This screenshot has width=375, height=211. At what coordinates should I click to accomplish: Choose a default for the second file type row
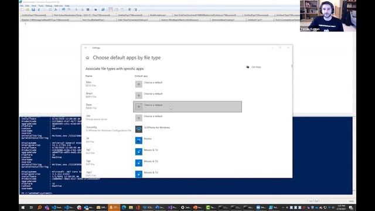pyautogui.click(x=187, y=96)
